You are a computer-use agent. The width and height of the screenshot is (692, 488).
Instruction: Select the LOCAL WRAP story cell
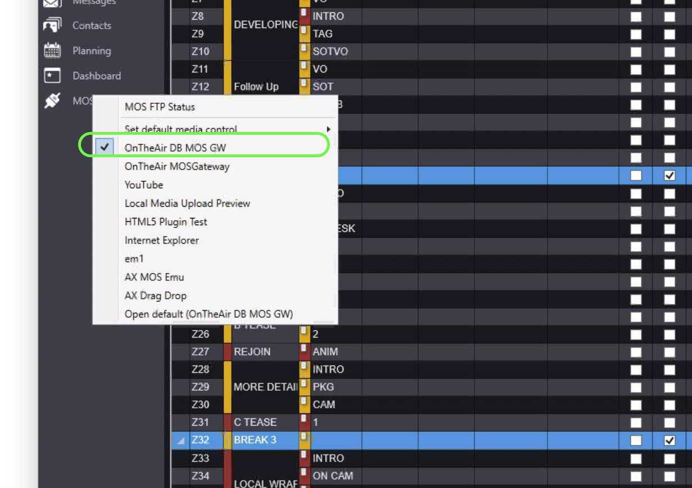265,483
